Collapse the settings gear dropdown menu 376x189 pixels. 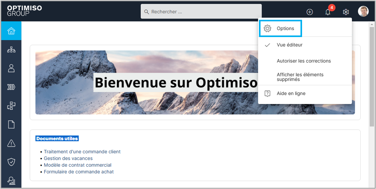[x=346, y=12]
